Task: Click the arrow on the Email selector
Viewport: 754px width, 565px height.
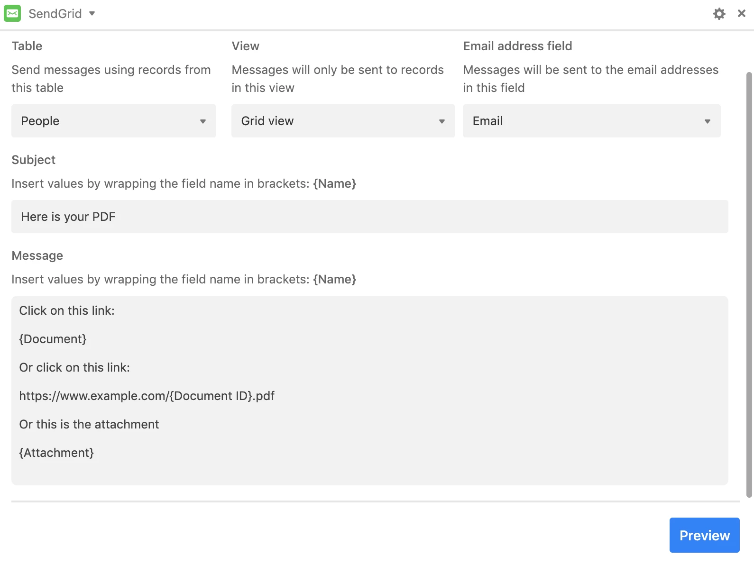Action: (708, 121)
